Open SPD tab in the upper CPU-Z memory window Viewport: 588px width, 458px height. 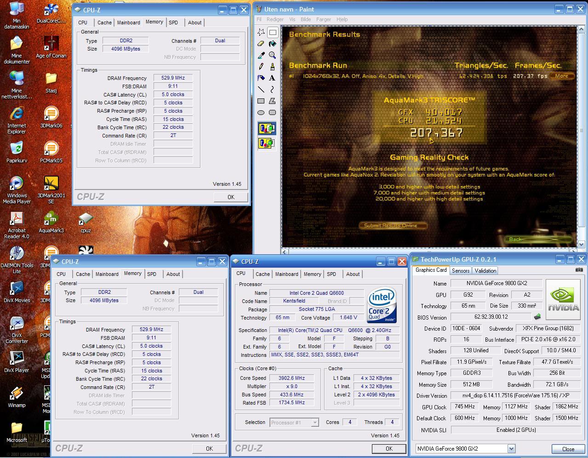click(173, 23)
